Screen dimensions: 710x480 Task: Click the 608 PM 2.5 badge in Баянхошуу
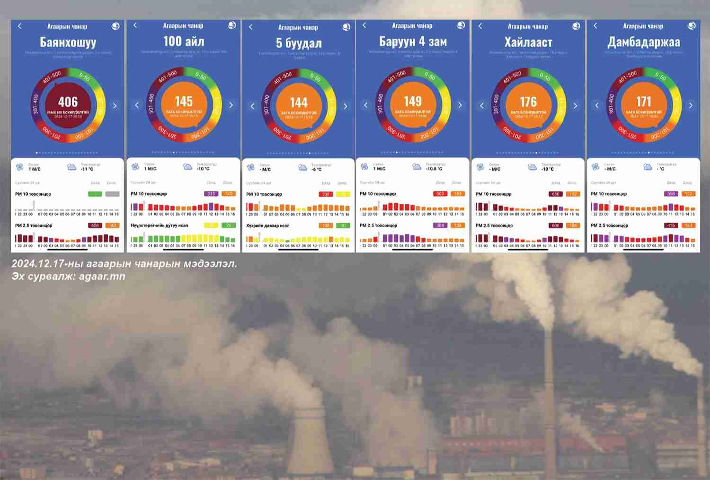95,226
